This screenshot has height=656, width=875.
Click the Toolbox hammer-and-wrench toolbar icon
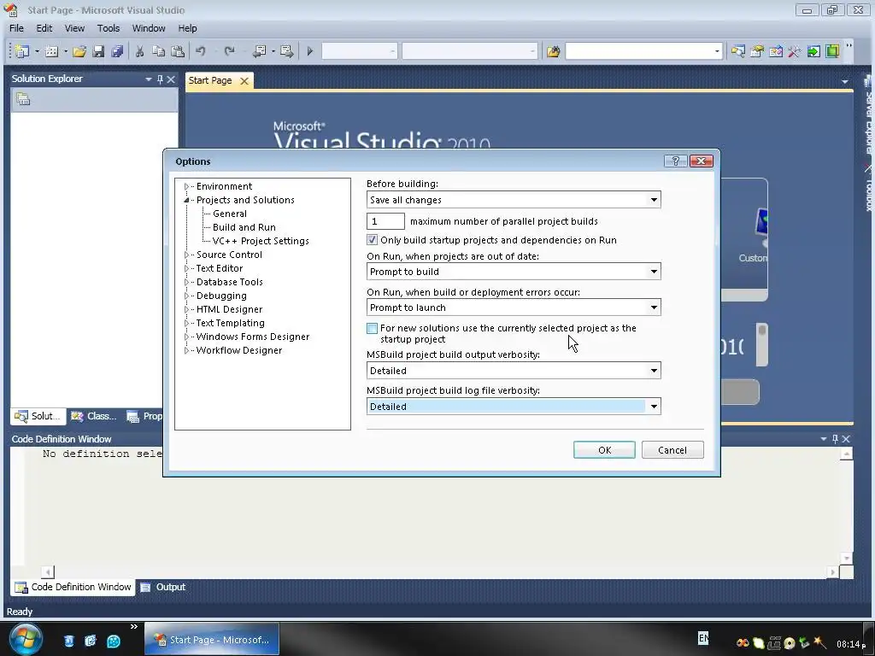794,51
